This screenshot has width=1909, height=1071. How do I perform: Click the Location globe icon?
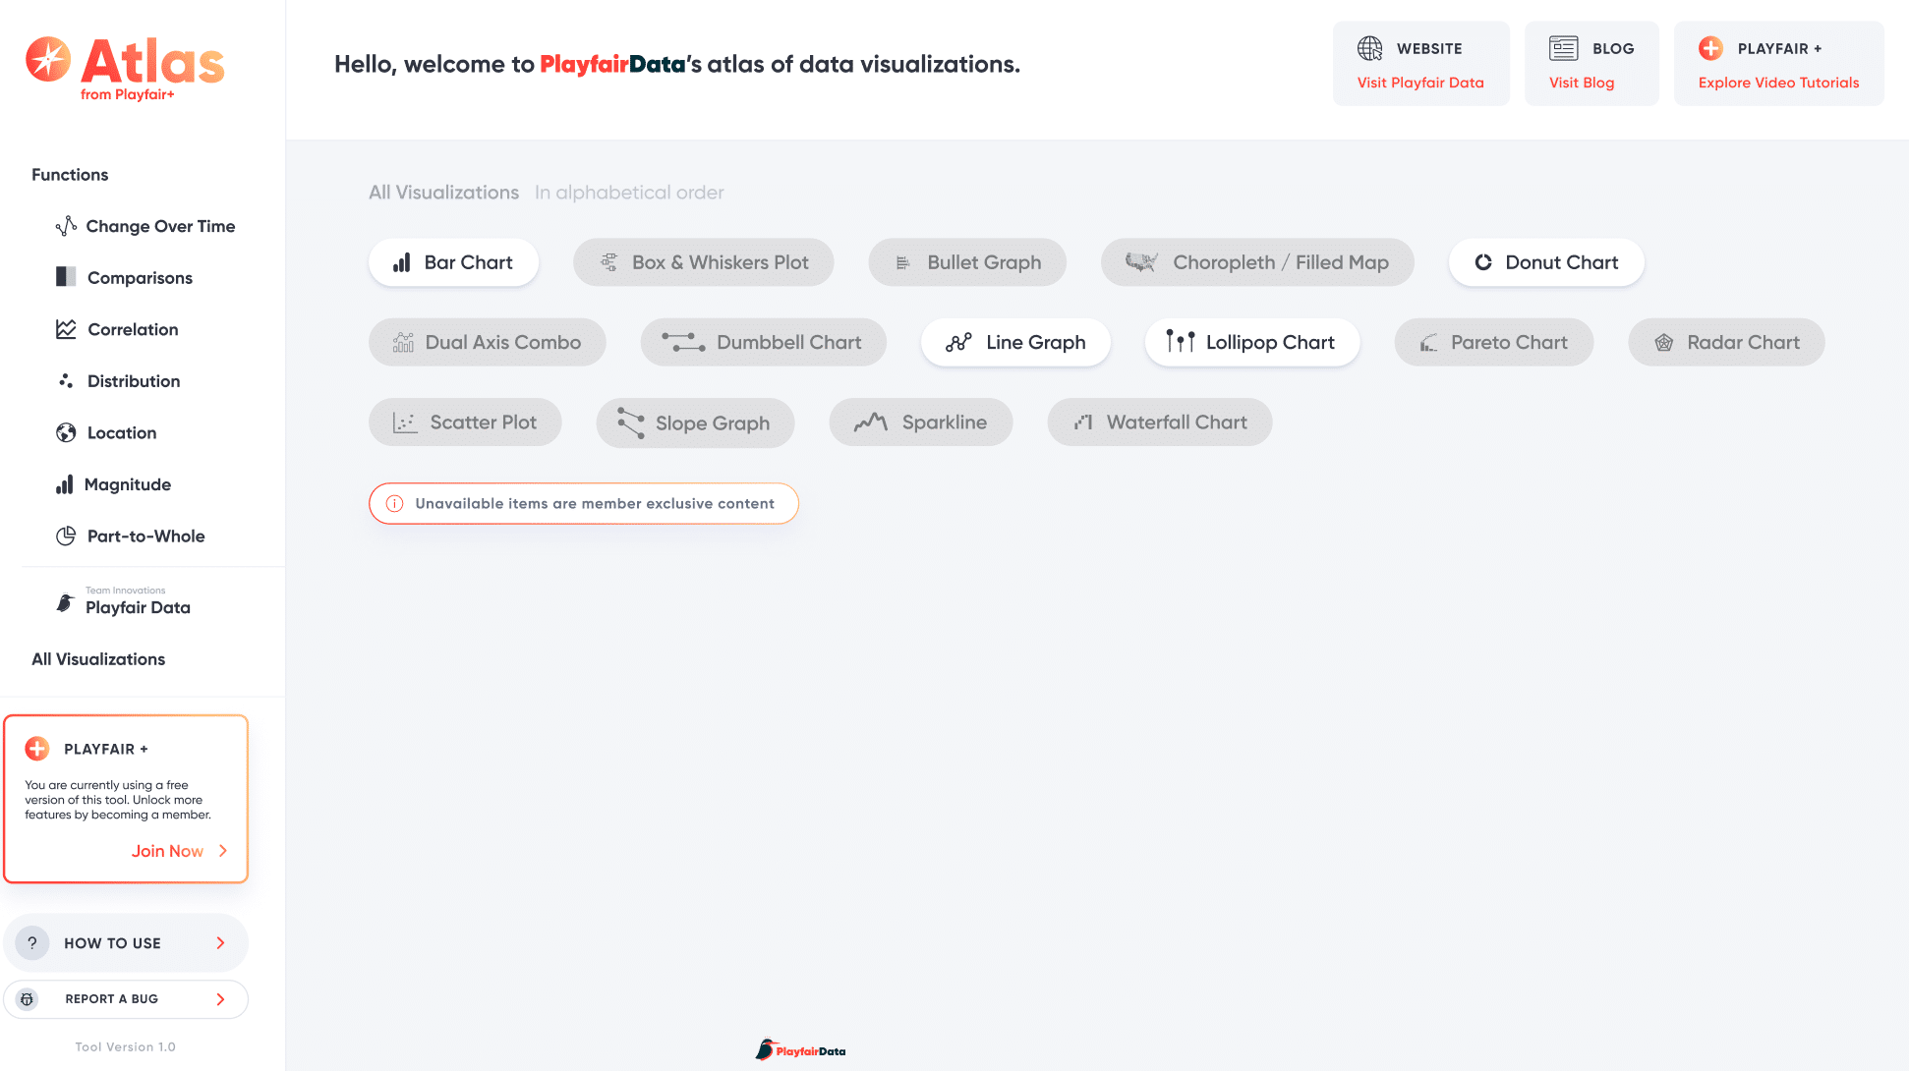[x=66, y=432]
